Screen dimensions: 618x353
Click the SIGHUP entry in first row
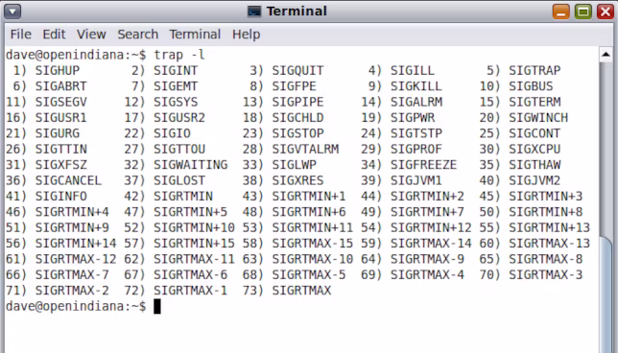pyautogui.click(x=58, y=71)
